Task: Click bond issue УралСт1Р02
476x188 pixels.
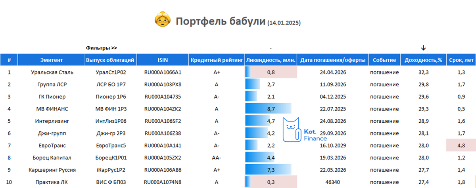Action: click(111, 72)
